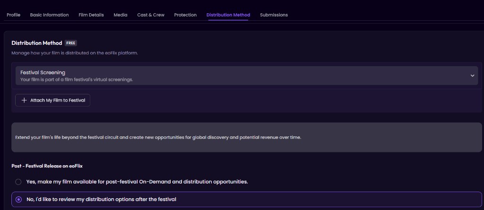Click the Post - Festival Release on eoFlix heading

47,166
